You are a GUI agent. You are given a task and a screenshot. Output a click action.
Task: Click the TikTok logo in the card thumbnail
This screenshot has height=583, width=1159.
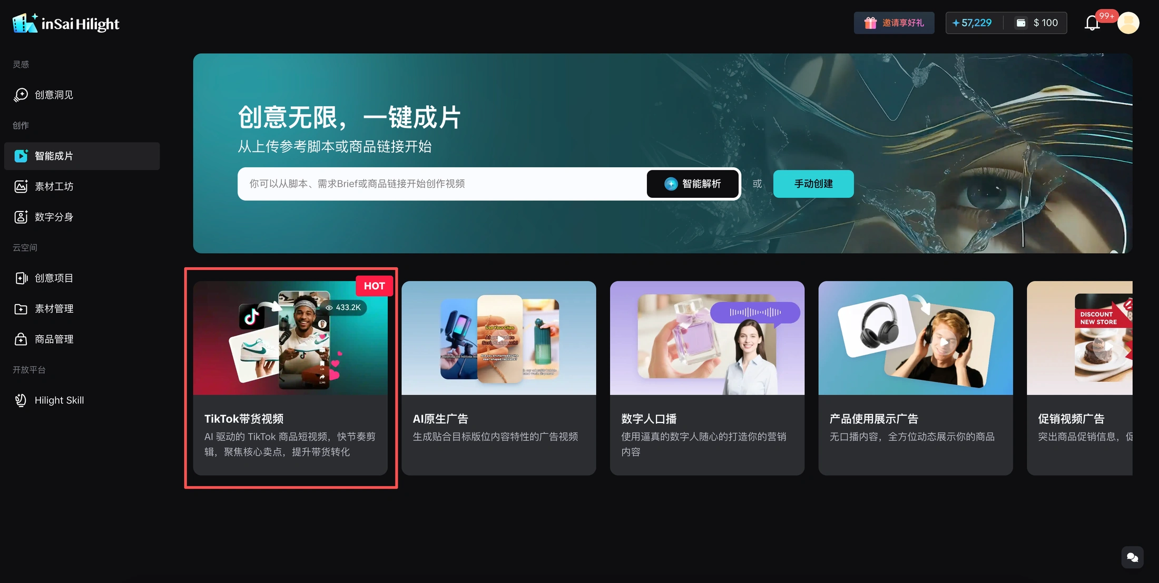point(252,317)
